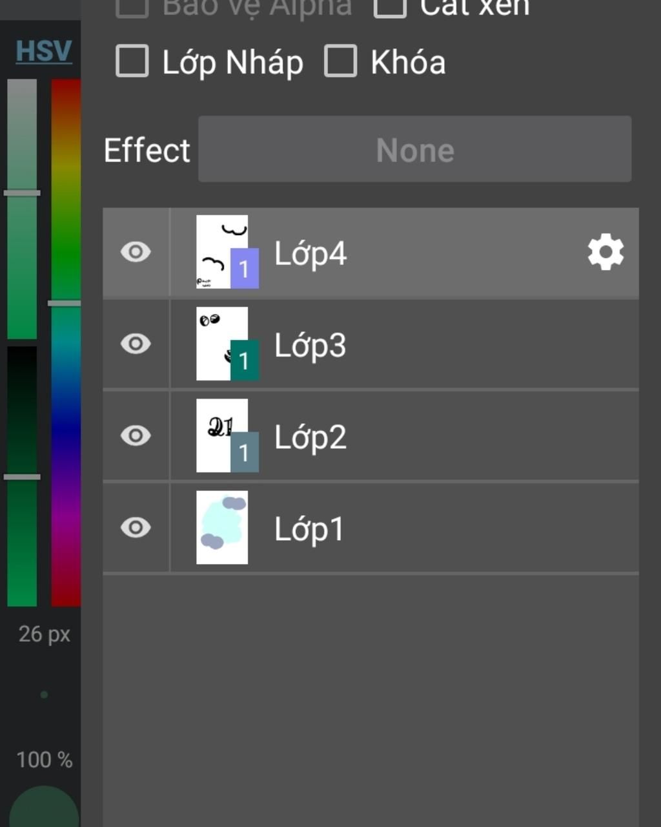Toggle visibility of Lớp2 layer
The image size is (661, 827).
pyautogui.click(x=136, y=435)
